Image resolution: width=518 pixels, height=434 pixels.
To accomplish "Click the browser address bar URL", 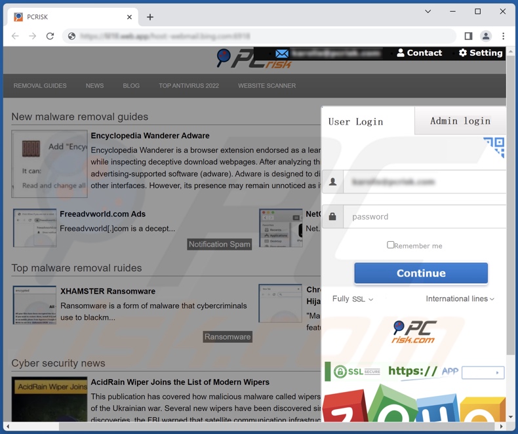I will point(165,36).
